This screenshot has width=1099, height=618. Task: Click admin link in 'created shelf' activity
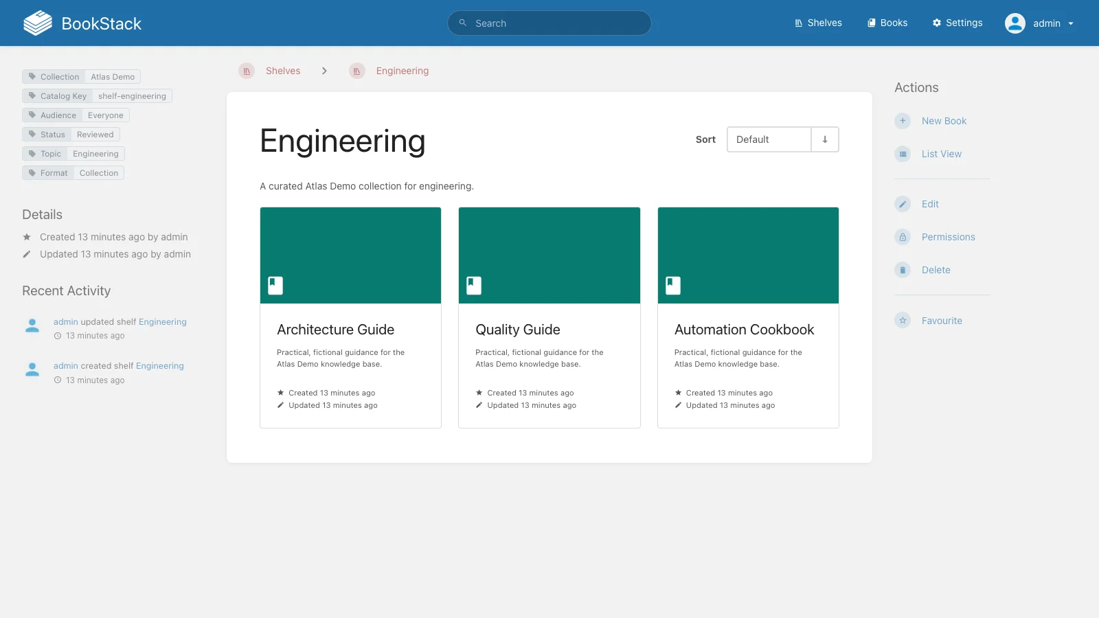(x=66, y=366)
